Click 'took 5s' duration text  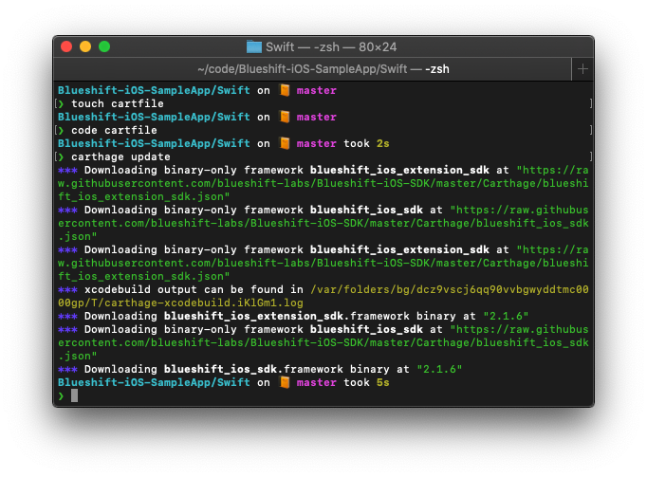coord(366,382)
